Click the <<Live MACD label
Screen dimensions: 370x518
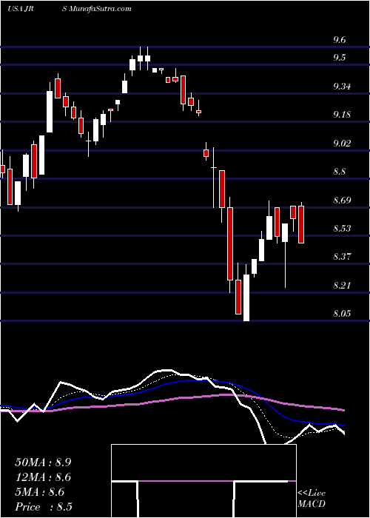pos(312,499)
